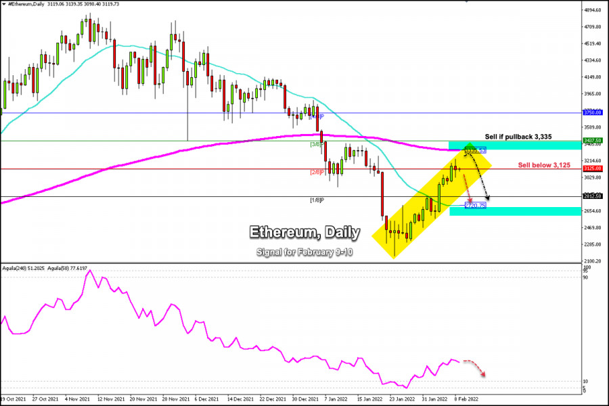Click the 3335.53 price label on chart
The height and width of the screenshot is (406, 609).
[475, 150]
